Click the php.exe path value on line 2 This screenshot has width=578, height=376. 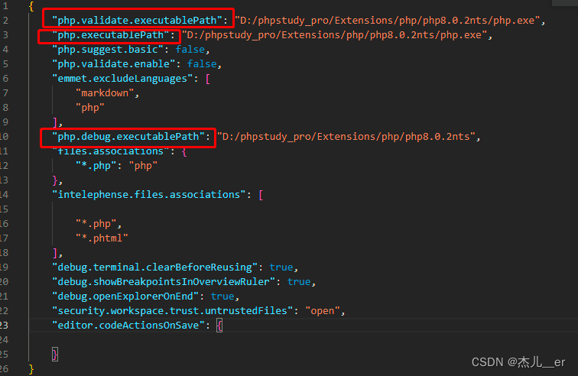click(388, 21)
